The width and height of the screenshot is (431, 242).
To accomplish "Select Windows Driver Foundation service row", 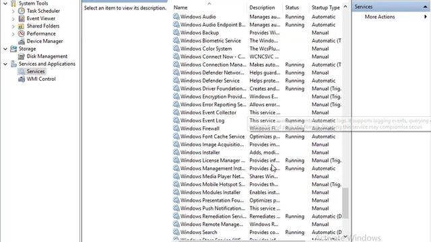I will 257,88.
